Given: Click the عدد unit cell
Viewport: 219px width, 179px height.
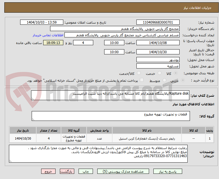Looking at the screenshot, I should click(99, 138).
